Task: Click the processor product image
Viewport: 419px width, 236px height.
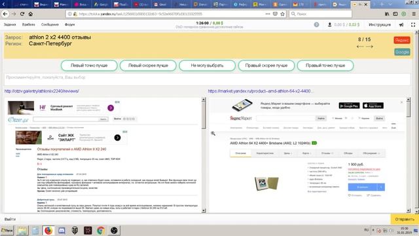Action: click(x=266, y=184)
